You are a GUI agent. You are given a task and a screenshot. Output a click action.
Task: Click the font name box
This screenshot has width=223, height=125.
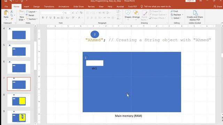pyautogui.click(x=52, y=13)
